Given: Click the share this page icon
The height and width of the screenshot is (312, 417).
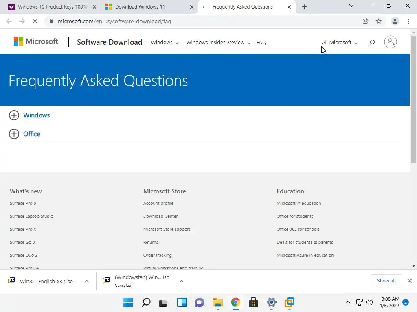Looking at the screenshot, I should (x=365, y=21).
